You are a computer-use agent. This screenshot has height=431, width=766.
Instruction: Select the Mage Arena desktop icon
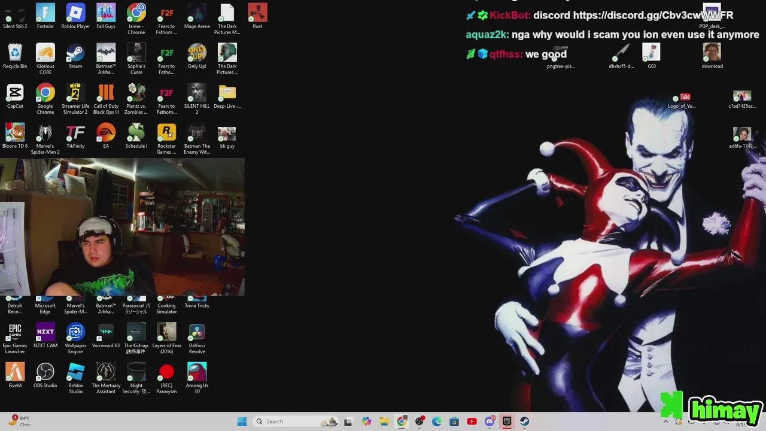(197, 17)
